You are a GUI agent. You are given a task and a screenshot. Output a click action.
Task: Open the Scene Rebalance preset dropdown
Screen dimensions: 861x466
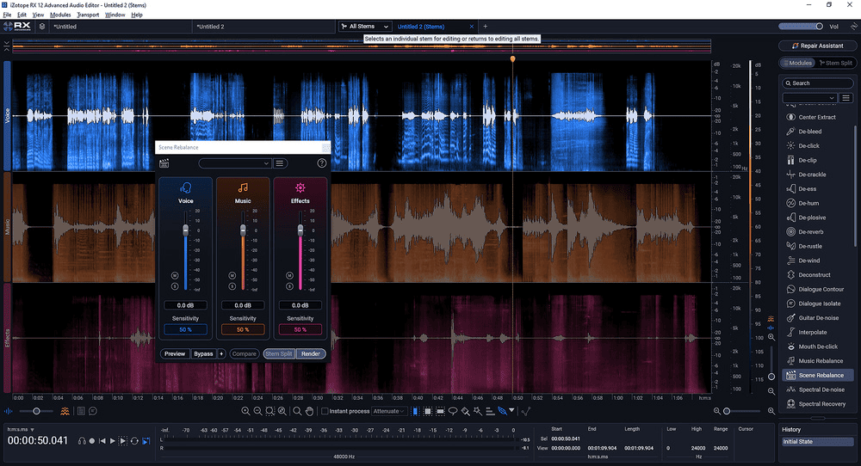click(x=235, y=163)
